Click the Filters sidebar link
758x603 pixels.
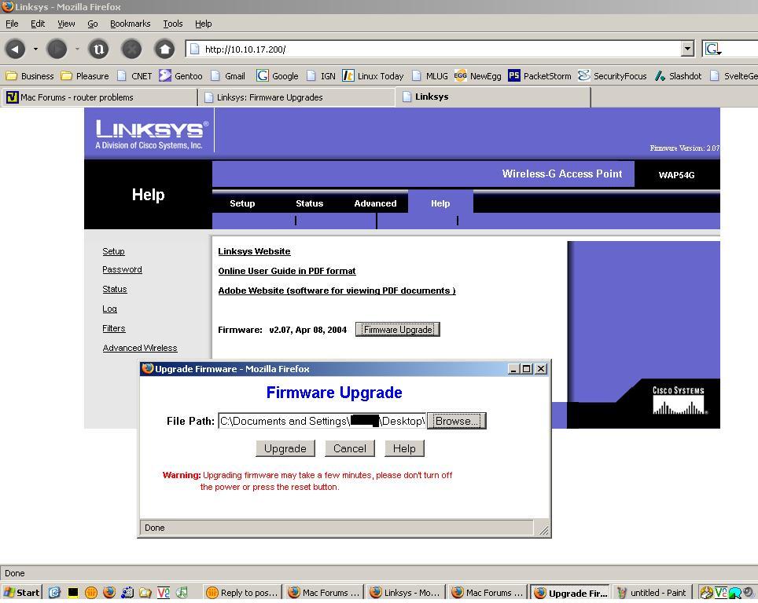[114, 328]
